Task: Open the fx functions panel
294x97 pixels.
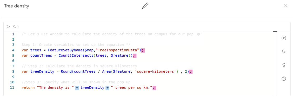Action: [x=284, y=52]
